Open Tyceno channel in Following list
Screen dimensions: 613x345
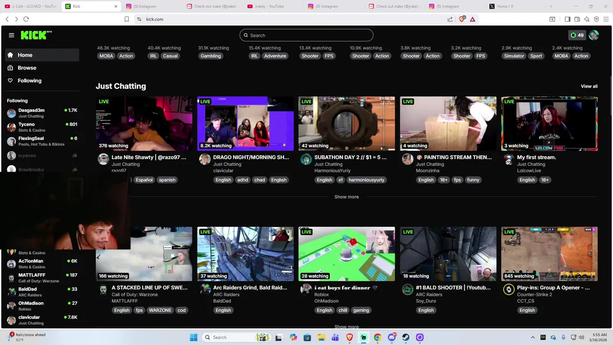pyautogui.click(x=42, y=127)
